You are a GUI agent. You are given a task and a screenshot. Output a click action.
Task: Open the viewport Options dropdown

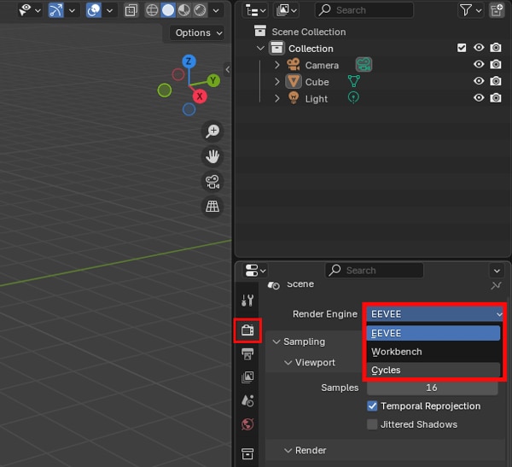click(x=198, y=32)
